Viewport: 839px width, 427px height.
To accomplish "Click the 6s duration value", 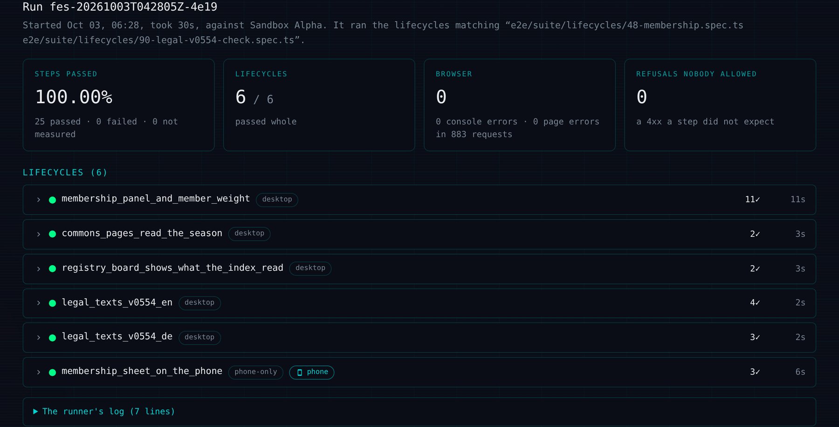I will pos(800,372).
